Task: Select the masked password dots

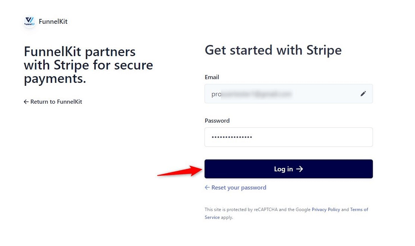Action: 232,137
